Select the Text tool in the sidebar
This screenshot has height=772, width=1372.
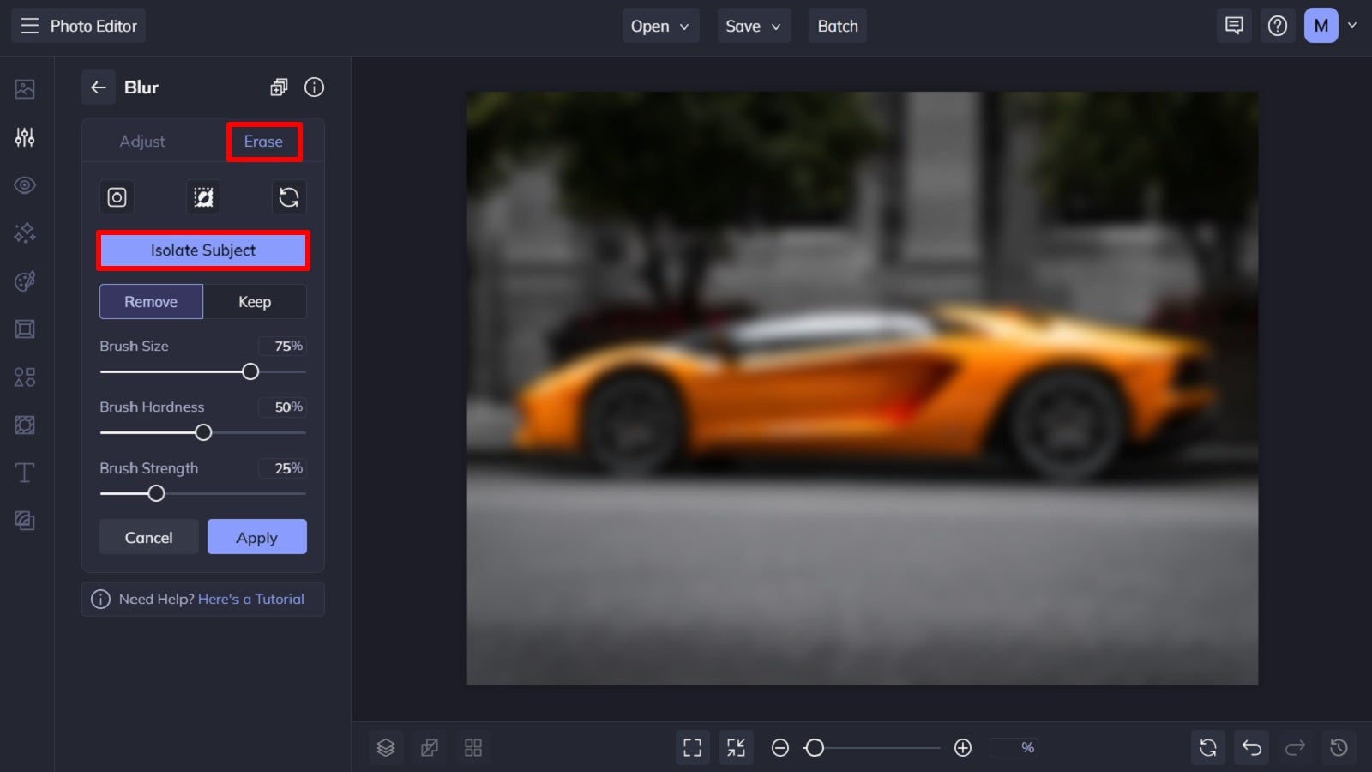[25, 472]
